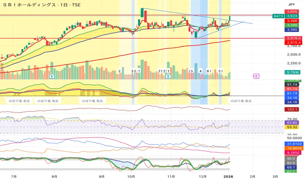
Task: Click the 50.0000 axis value
Action: [x=294, y=138]
